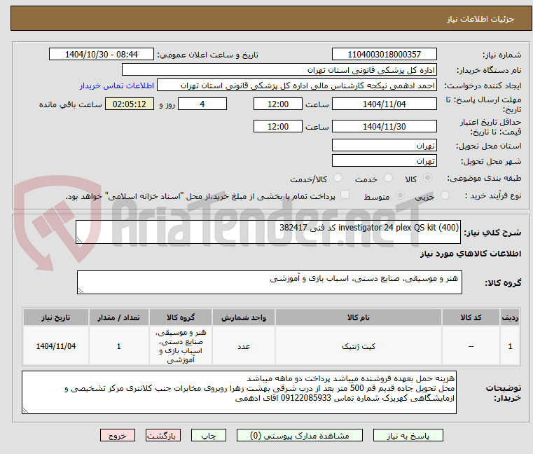533x454 pixels.
Task: Click the announcement date field 1404/10/30 - 08:44
Action: tap(102, 55)
